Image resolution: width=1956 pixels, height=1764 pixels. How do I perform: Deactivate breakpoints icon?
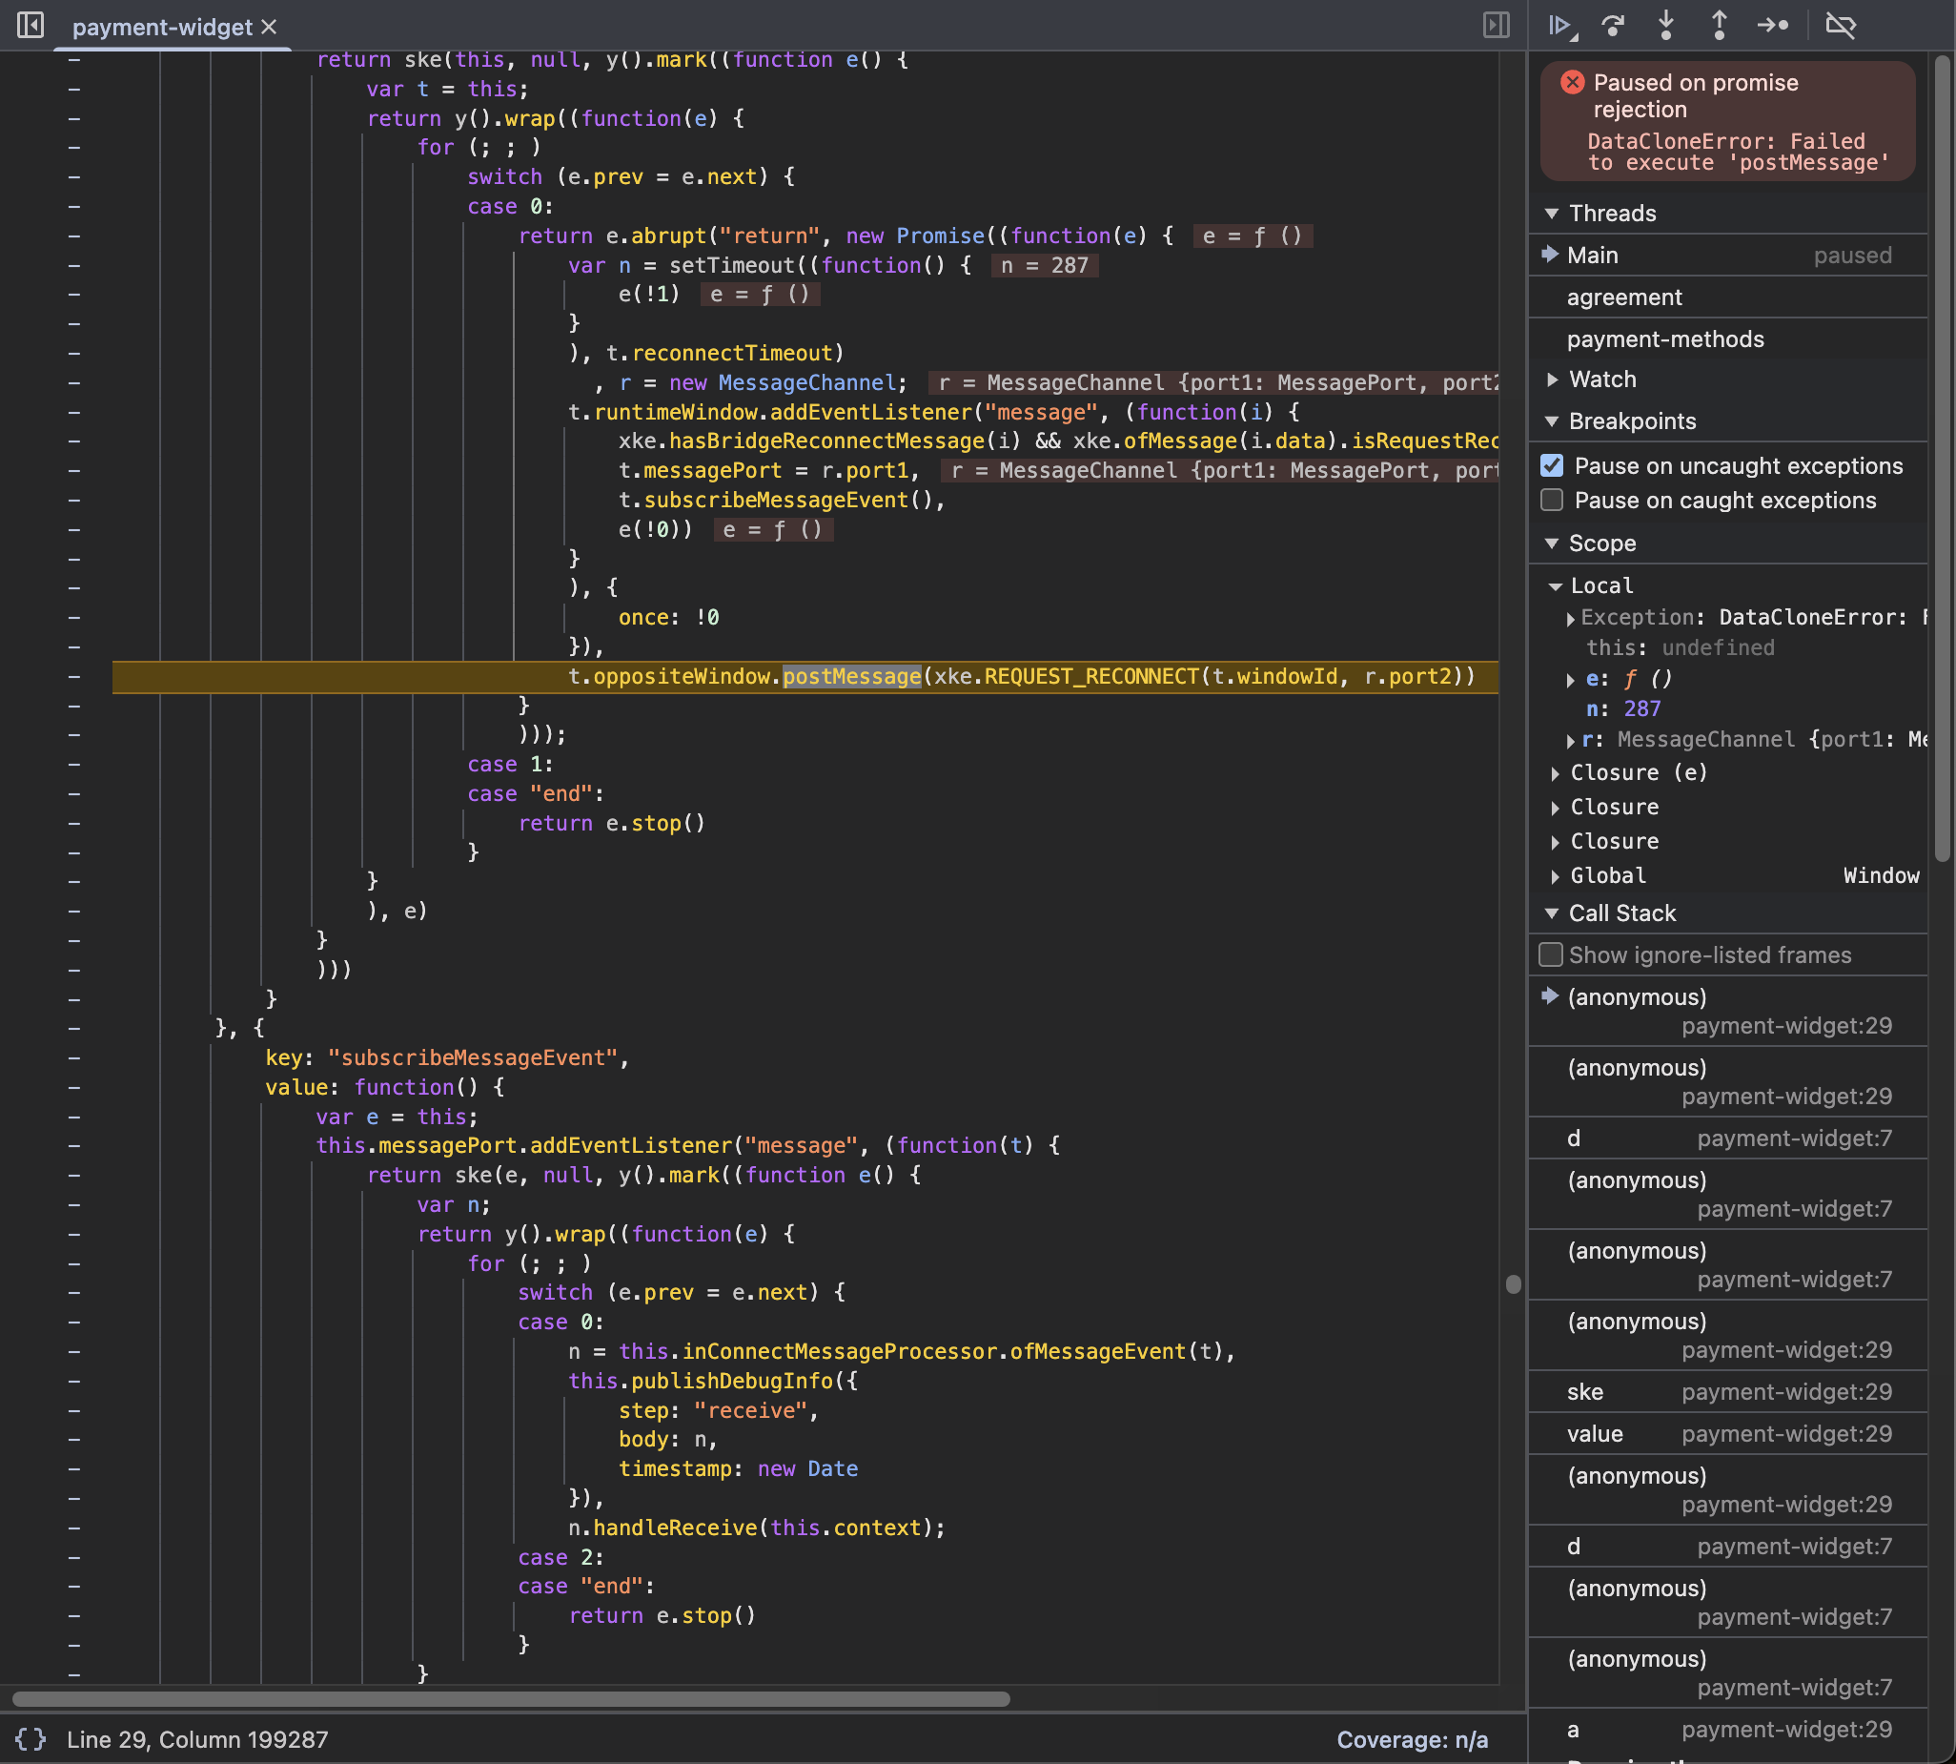[x=1841, y=25]
